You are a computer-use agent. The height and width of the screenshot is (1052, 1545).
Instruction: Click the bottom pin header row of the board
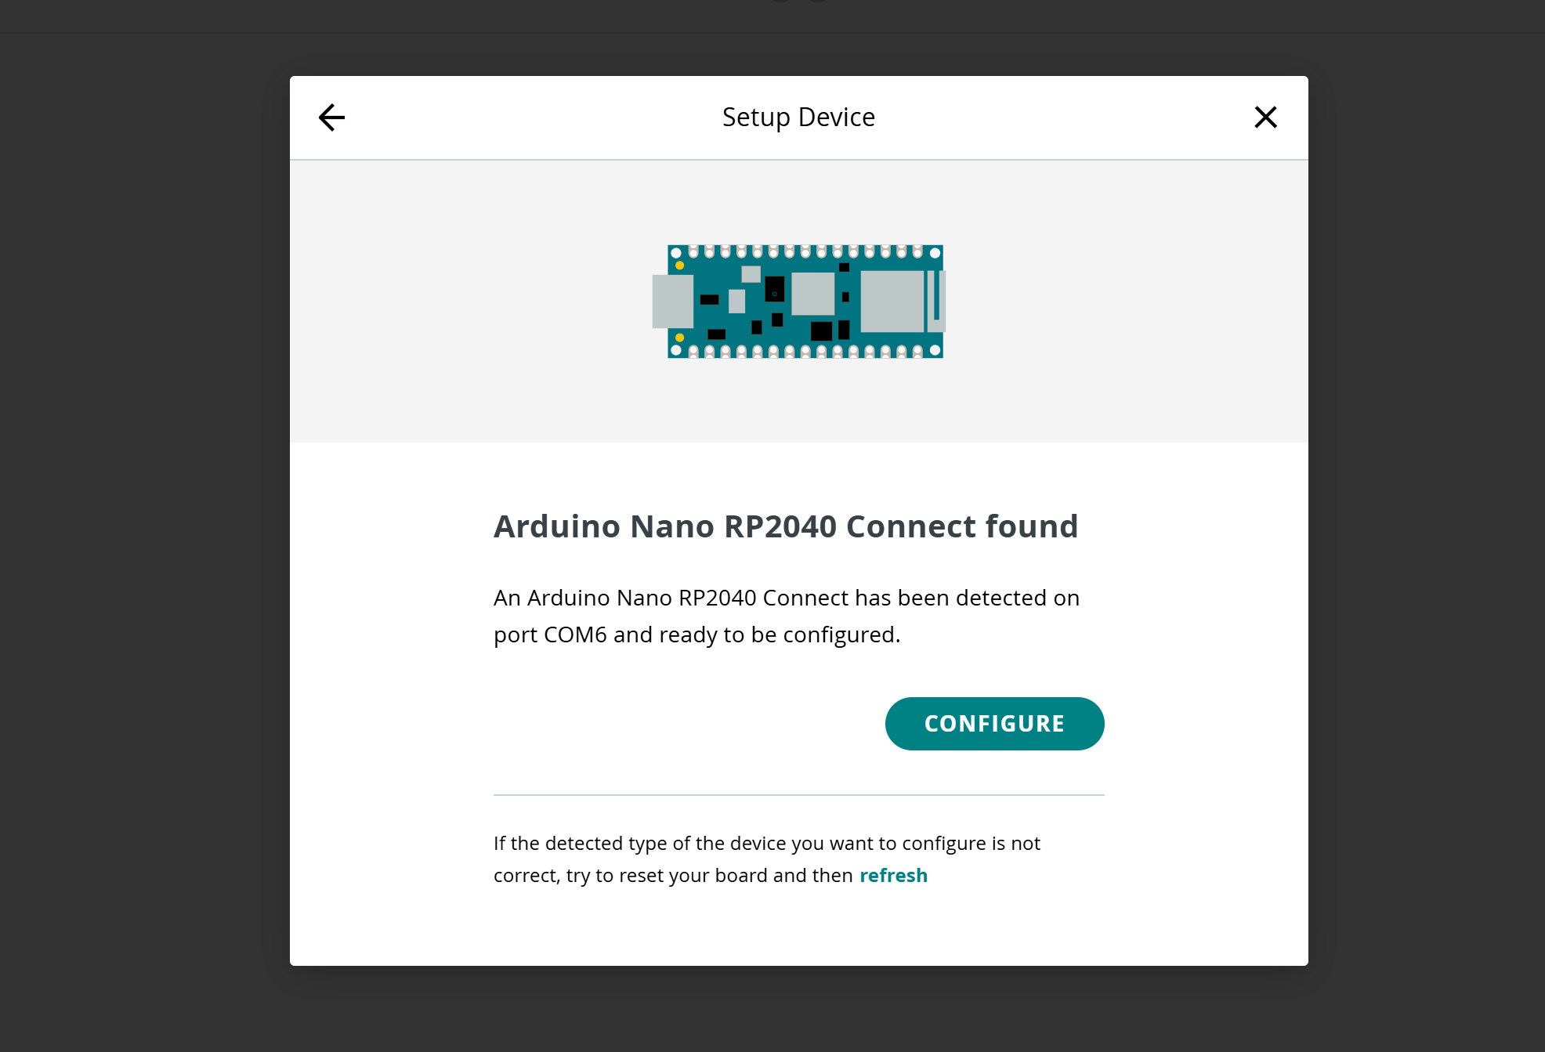[x=805, y=351]
